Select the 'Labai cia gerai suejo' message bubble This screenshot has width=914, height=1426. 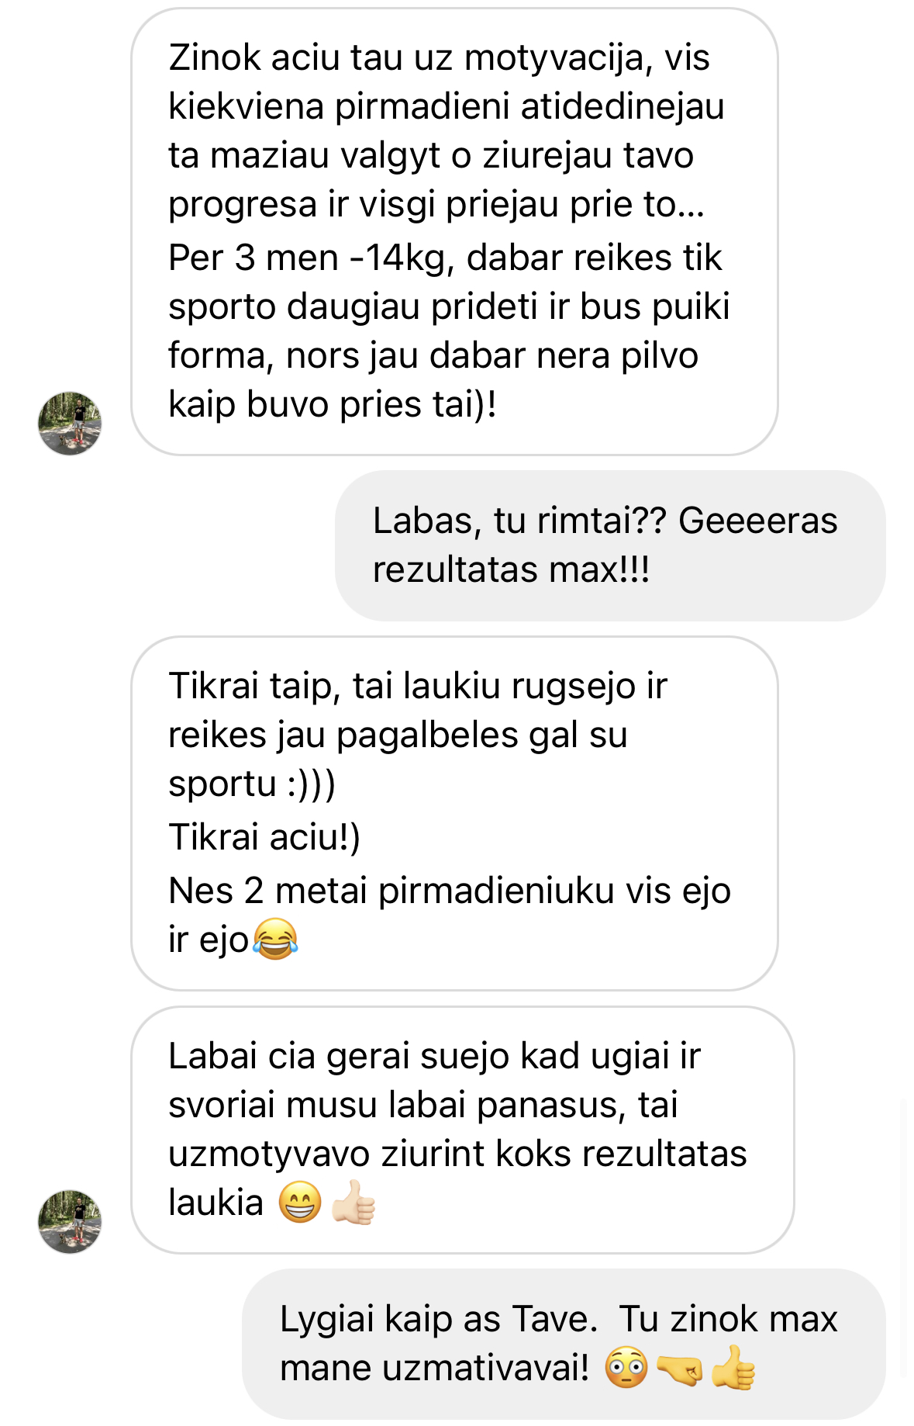coord(463,1130)
